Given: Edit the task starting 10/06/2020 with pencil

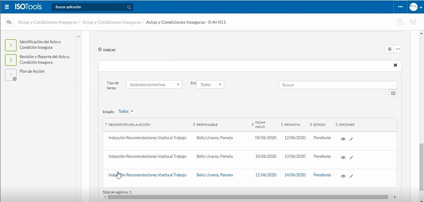Looking at the screenshot, I should click(351, 157).
